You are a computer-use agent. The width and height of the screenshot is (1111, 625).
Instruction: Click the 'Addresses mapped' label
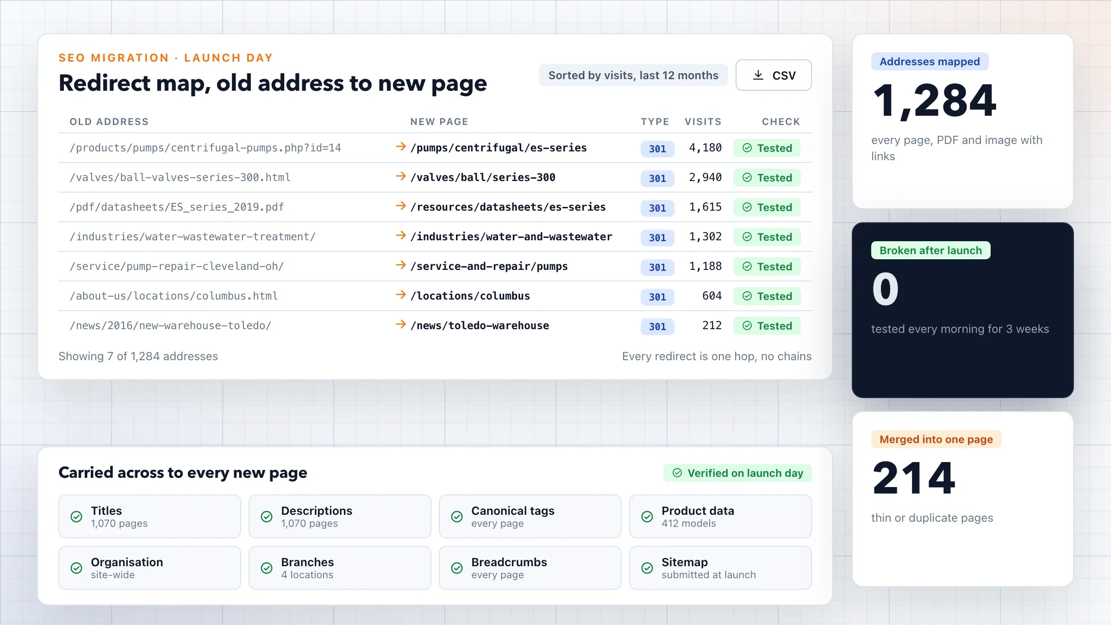coord(930,62)
